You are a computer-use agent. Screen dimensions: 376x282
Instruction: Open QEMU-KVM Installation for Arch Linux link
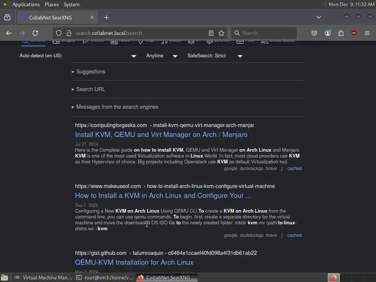134,262
